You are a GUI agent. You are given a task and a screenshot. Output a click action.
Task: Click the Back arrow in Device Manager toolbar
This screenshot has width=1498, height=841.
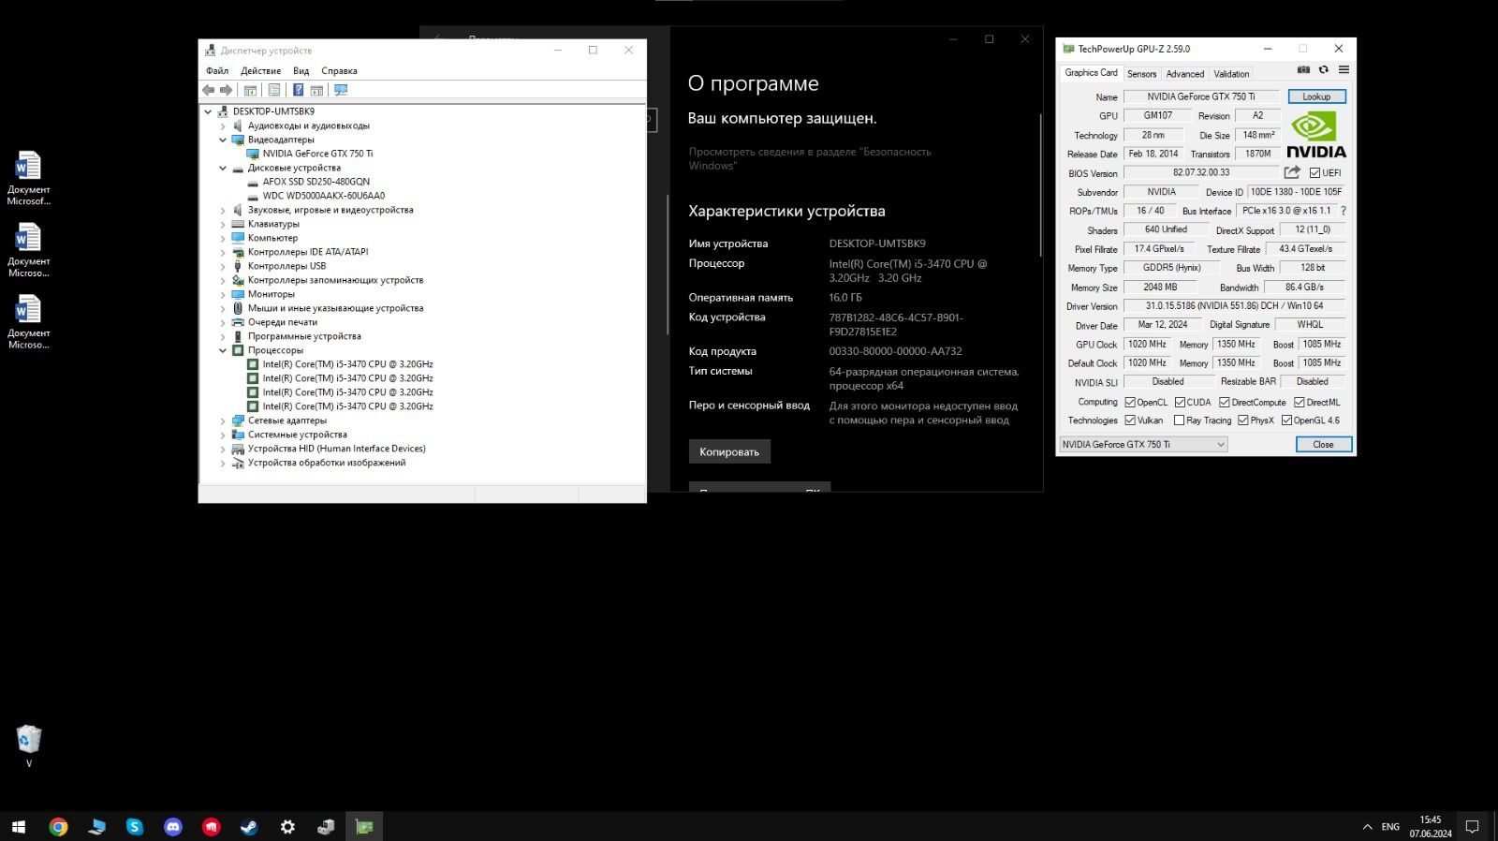pos(208,90)
